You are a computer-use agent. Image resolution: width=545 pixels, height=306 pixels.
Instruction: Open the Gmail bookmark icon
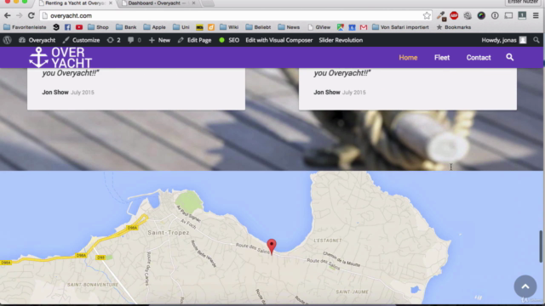click(x=364, y=27)
